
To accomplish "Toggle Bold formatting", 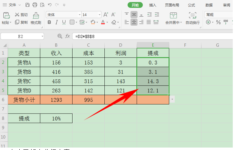I will click(x=49, y=22).
